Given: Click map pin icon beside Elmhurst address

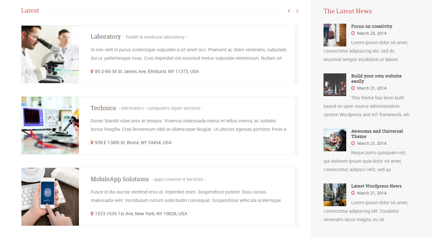Looking at the screenshot, I should [92, 71].
